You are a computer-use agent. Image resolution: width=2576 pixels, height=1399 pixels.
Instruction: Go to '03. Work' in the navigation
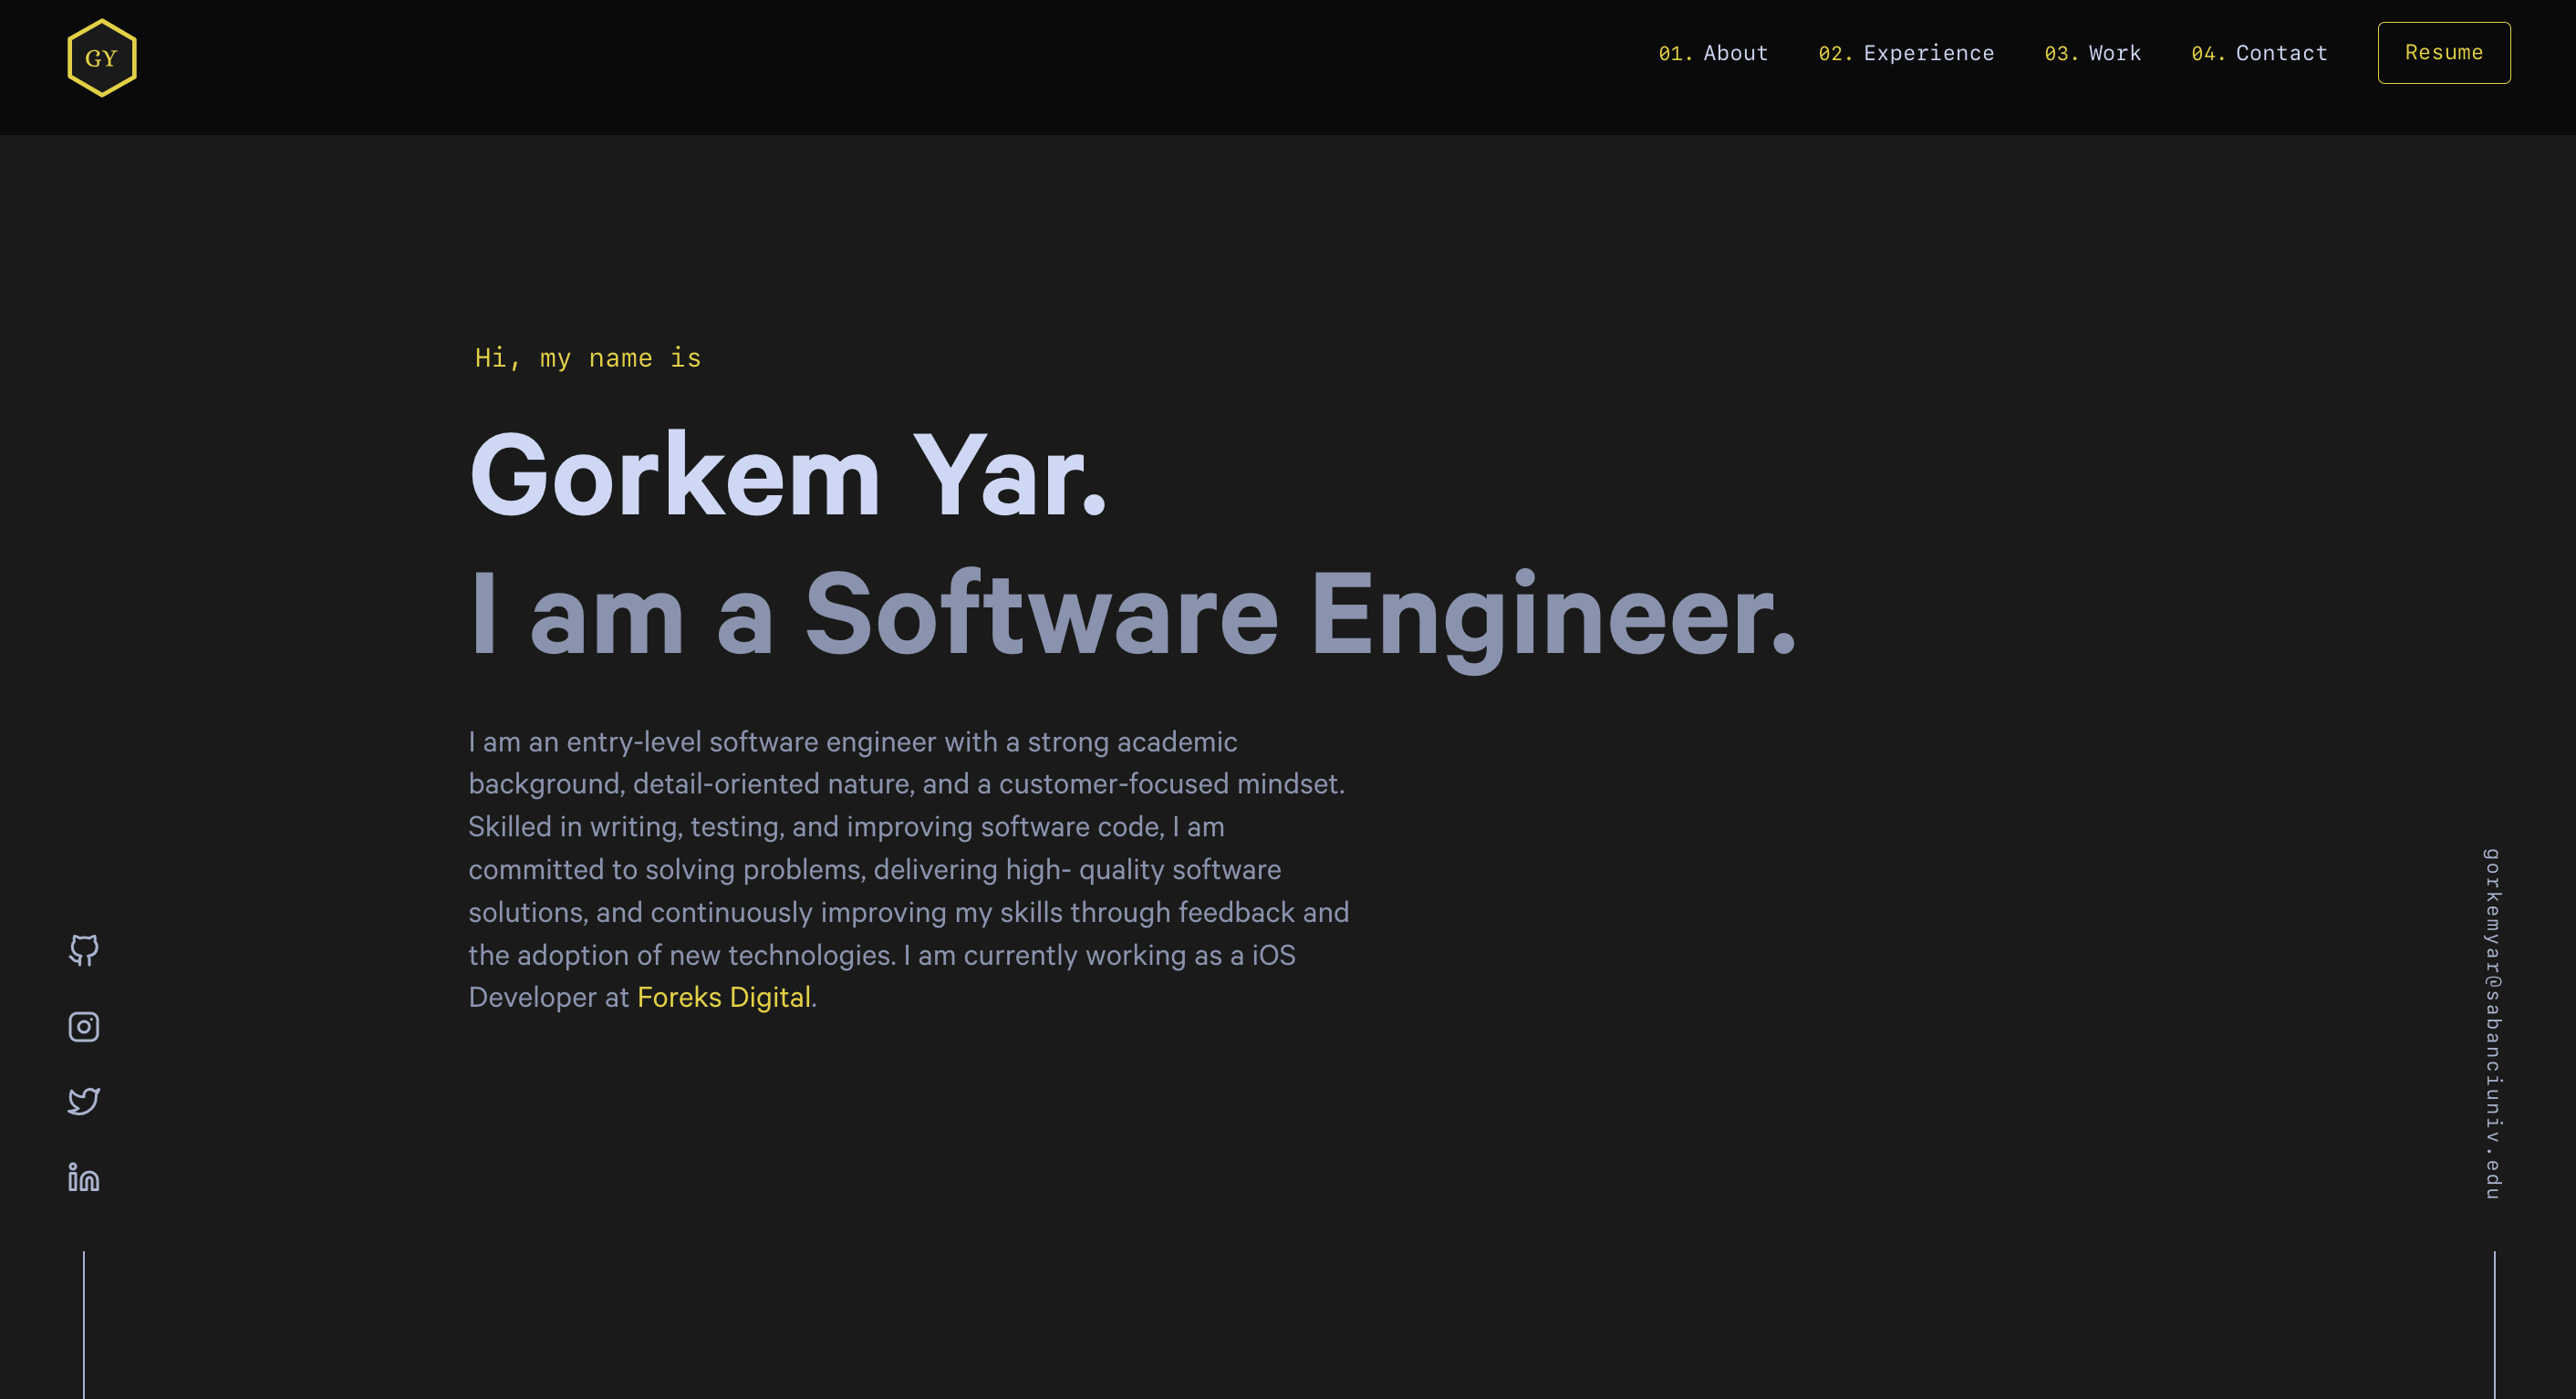[x=2093, y=53]
